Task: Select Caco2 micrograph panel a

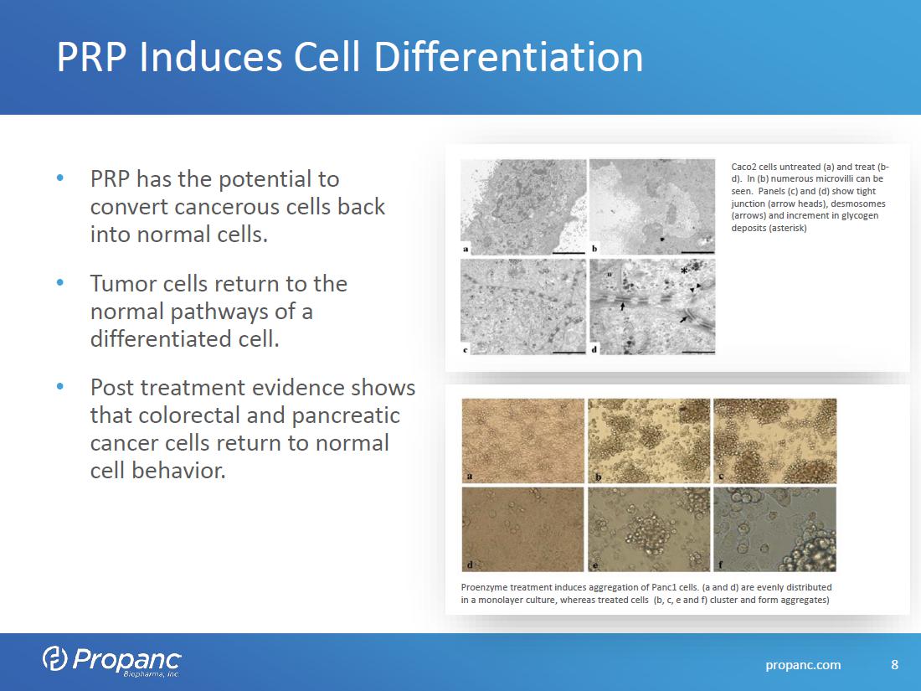Action: coord(523,207)
